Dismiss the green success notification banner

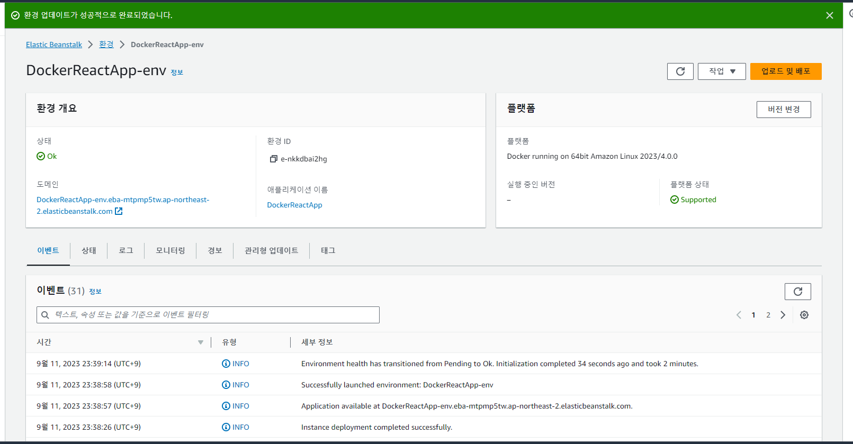point(830,15)
